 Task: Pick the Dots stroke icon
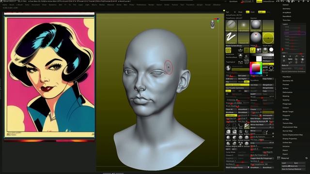240,126
